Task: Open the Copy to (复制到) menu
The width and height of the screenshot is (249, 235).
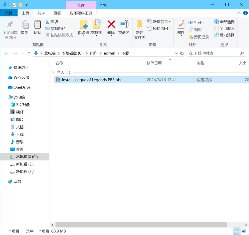Action: click(96, 28)
